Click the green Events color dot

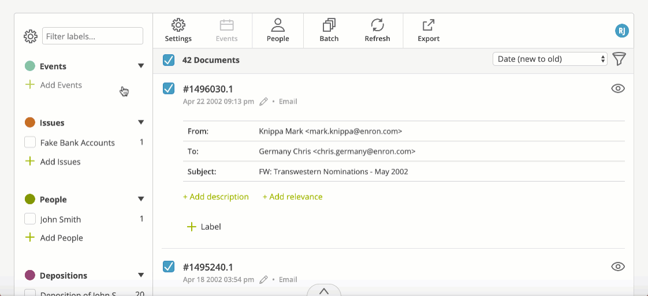(30, 66)
